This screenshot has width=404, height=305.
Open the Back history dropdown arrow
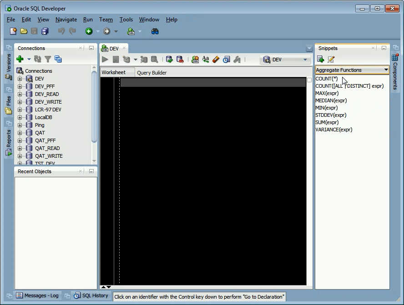(98, 31)
